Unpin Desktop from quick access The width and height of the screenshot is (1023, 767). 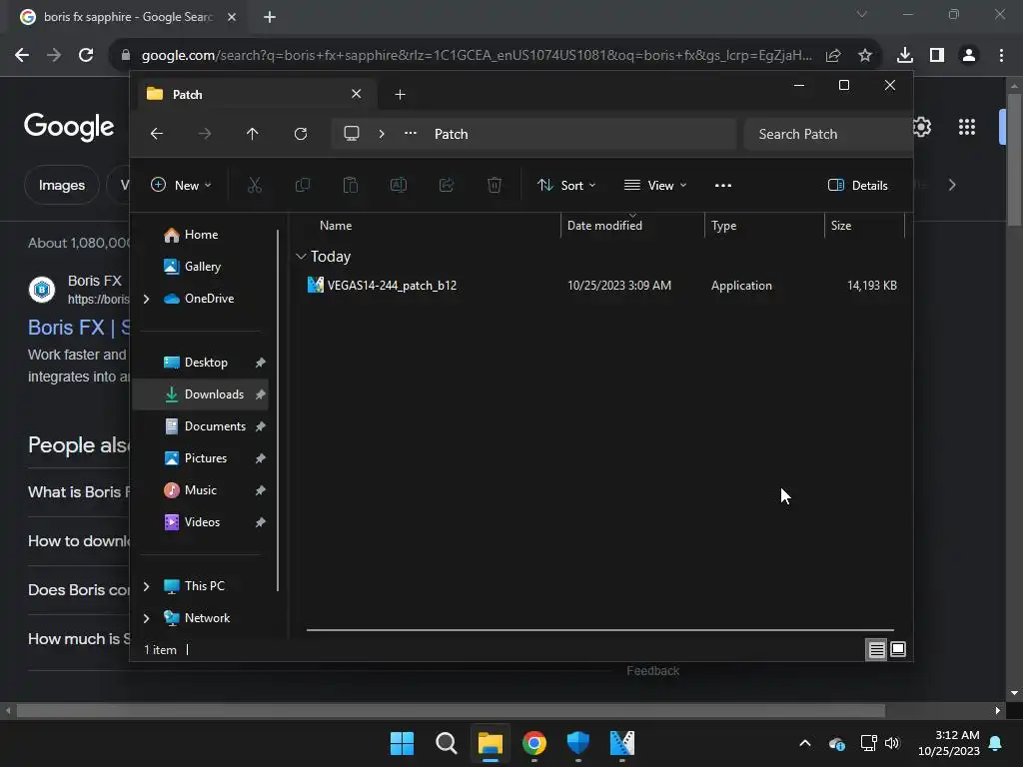point(261,363)
